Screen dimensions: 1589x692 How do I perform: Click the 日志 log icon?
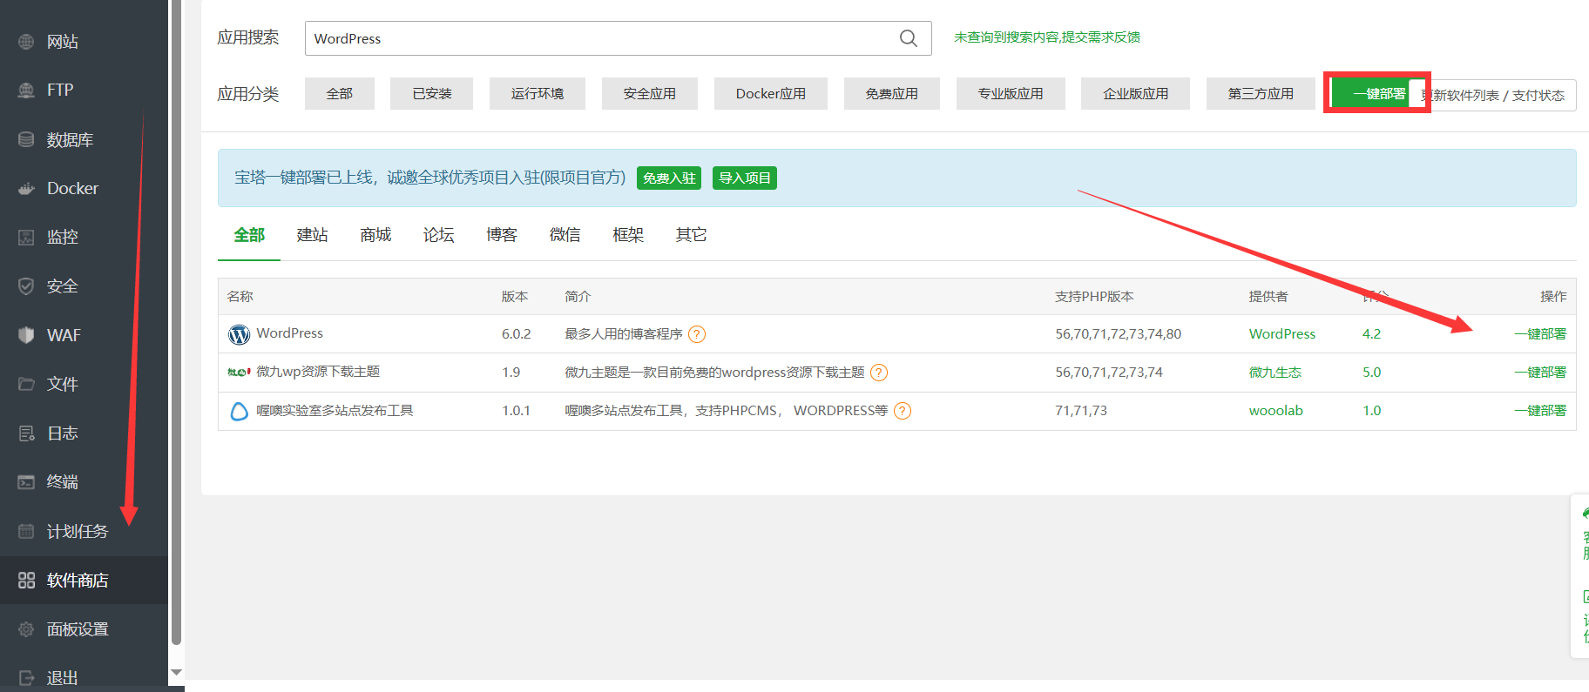(x=26, y=433)
